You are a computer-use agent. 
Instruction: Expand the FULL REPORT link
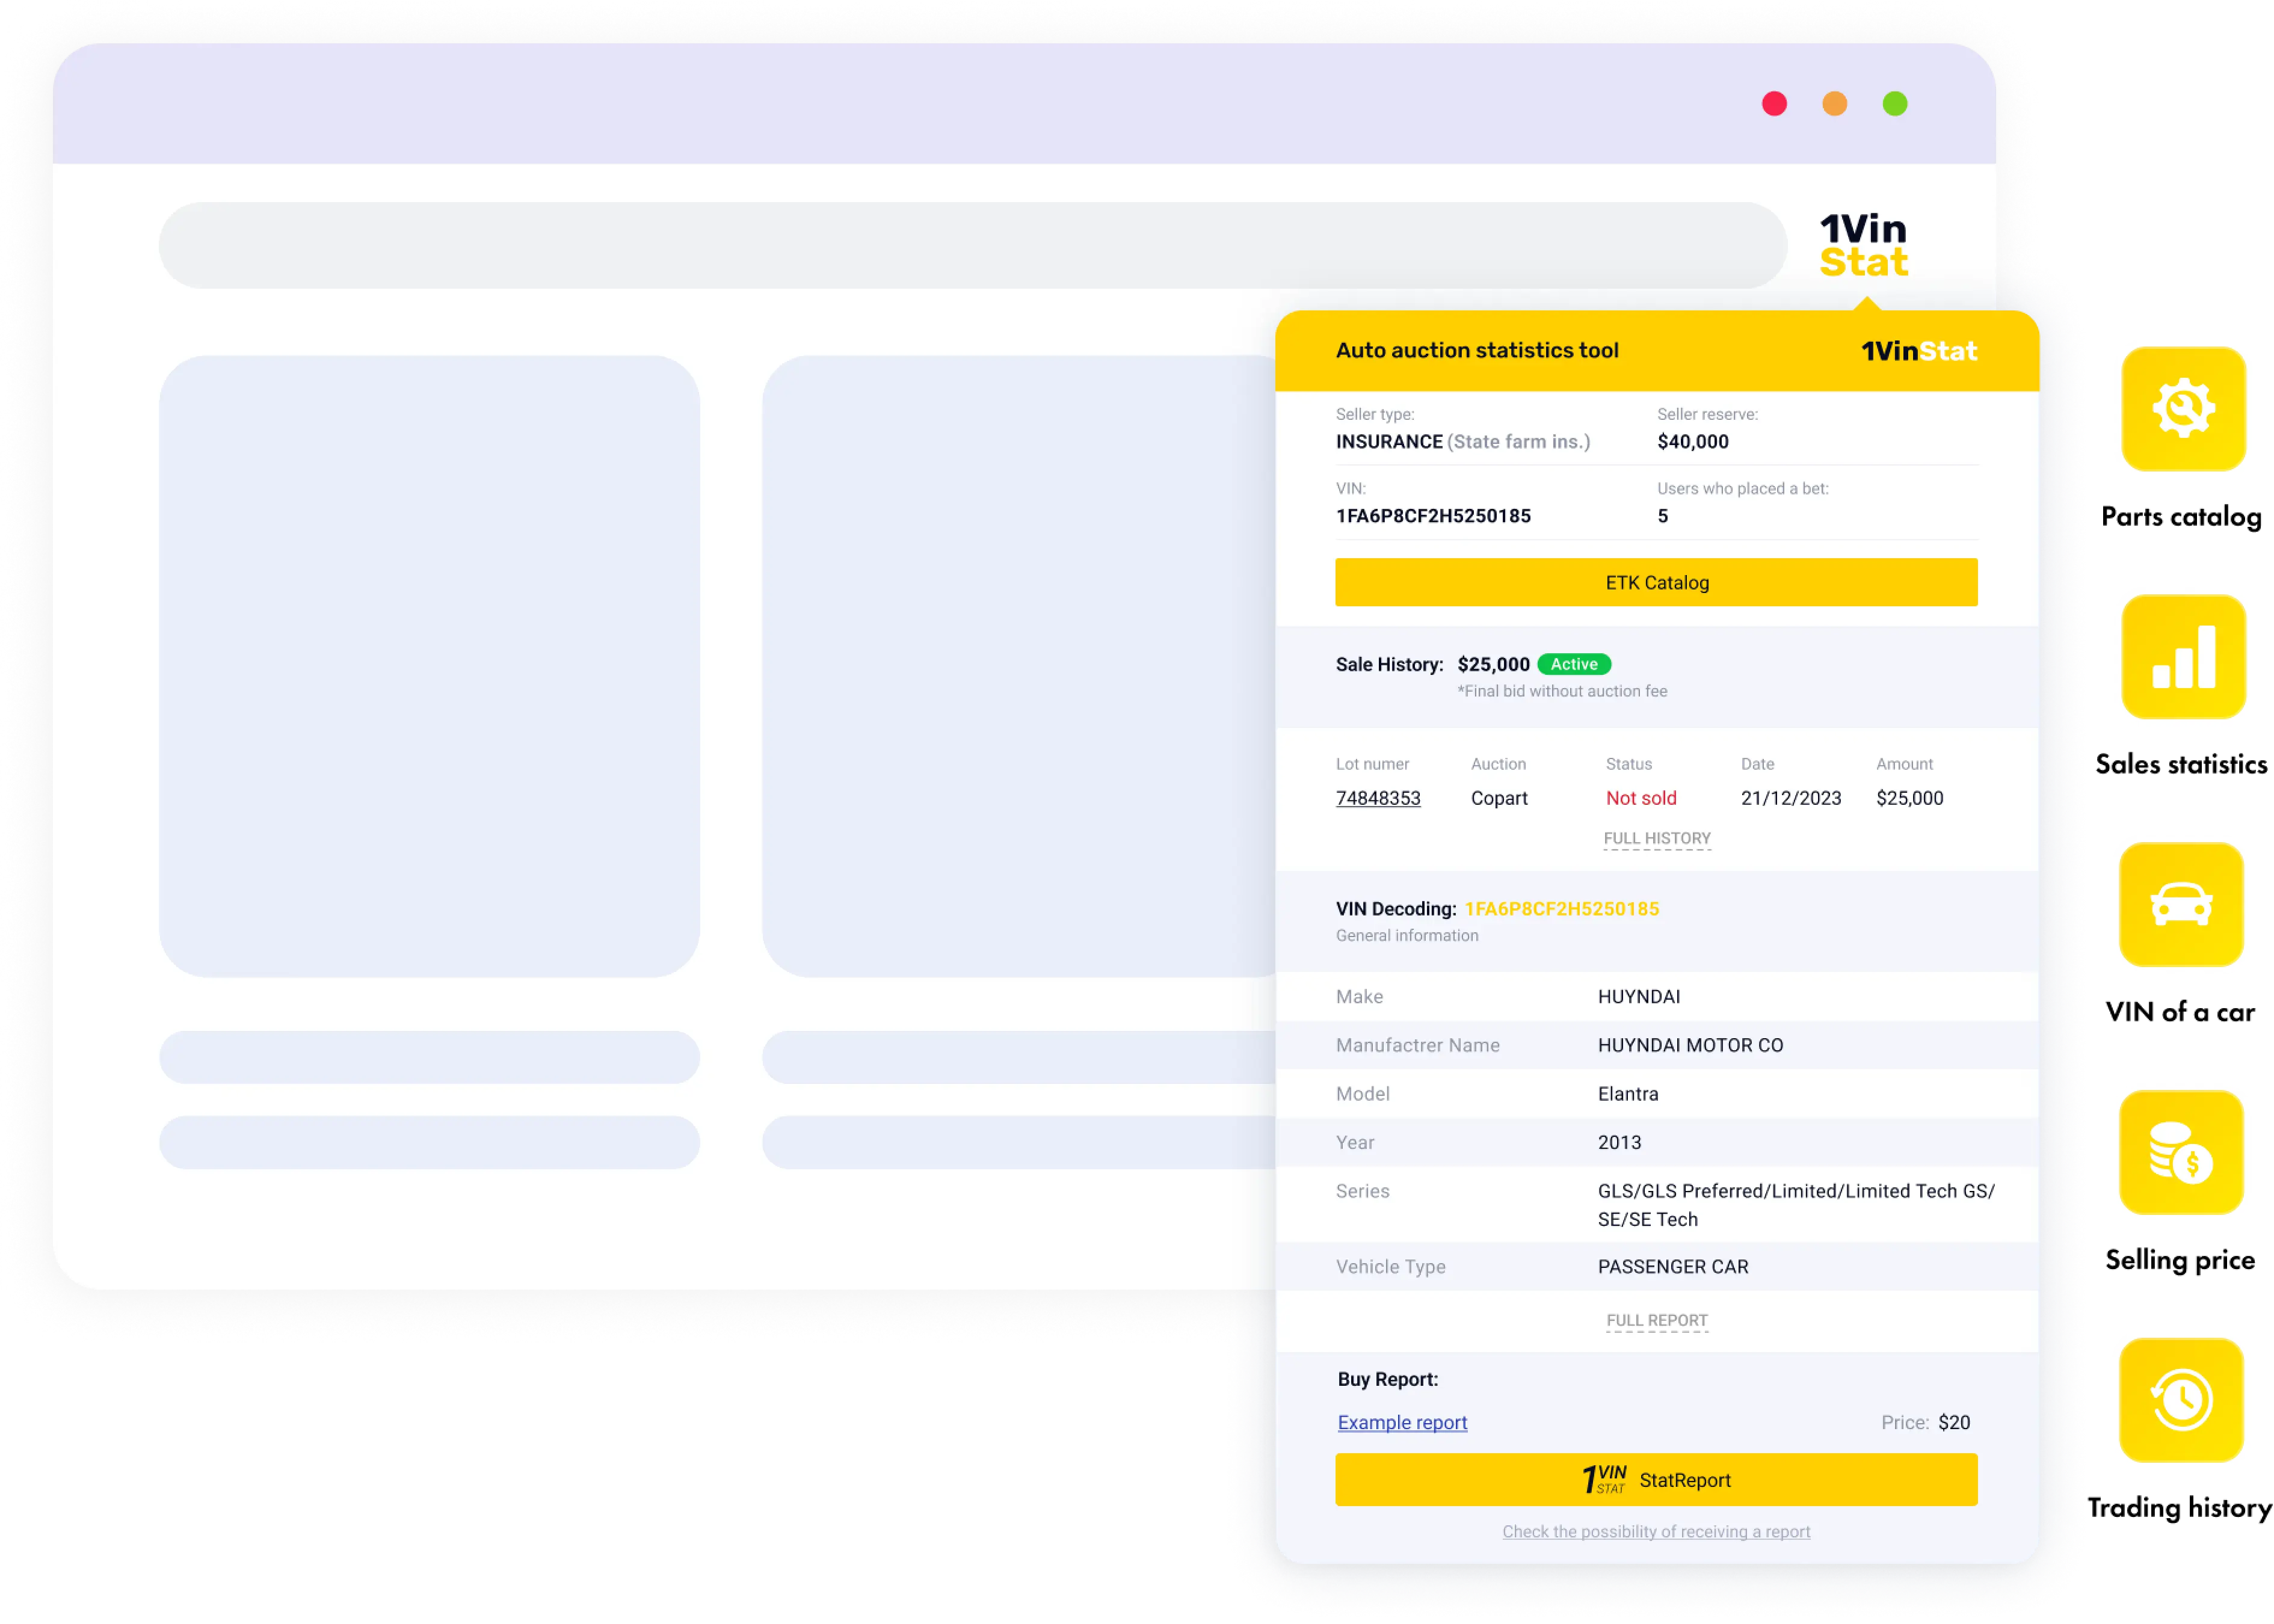[x=1656, y=1320]
